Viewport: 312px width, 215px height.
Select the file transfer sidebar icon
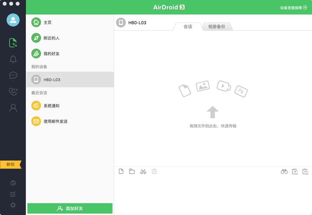(13, 43)
